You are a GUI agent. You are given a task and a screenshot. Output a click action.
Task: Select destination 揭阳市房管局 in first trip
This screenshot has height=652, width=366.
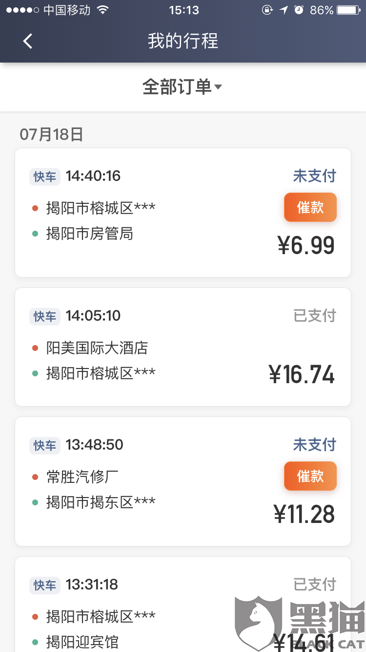pos(89,234)
